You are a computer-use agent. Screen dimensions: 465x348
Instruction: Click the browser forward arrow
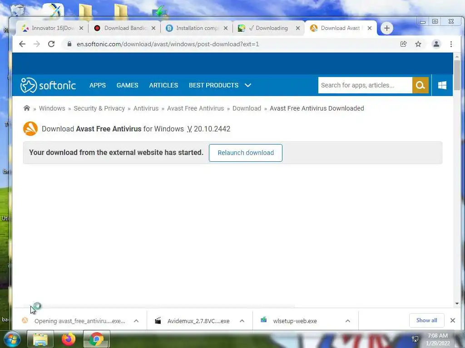tap(37, 44)
